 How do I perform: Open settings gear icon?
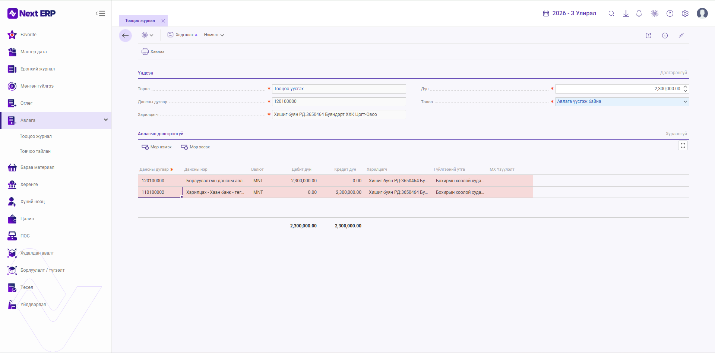(x=685, y=13)
